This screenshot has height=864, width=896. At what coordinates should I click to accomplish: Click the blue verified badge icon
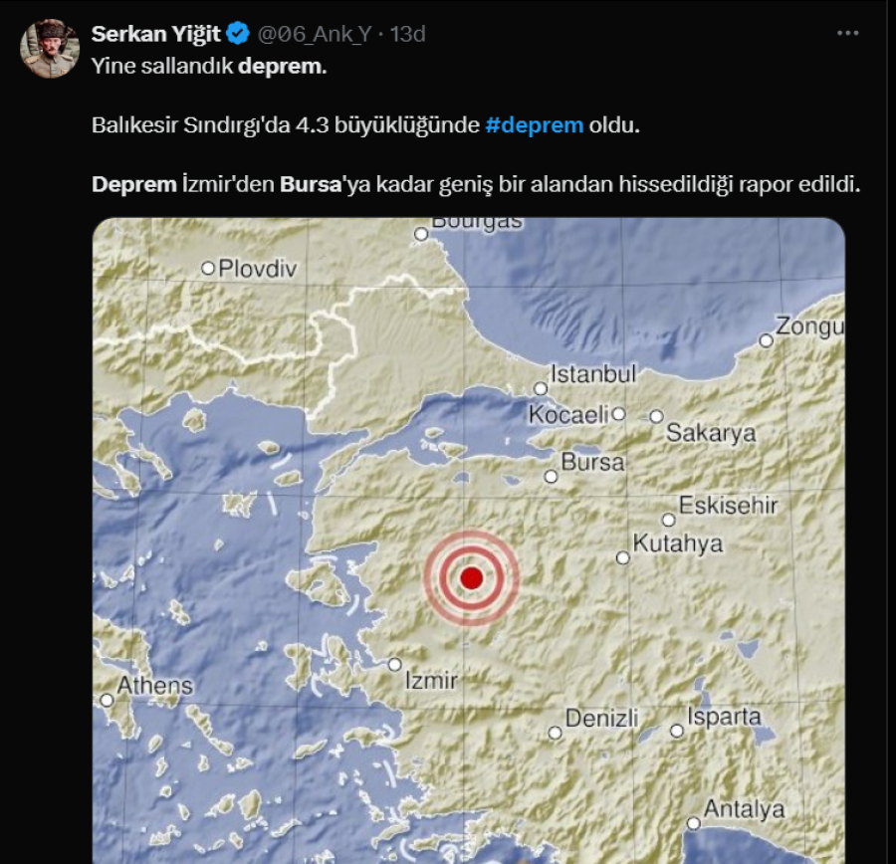[x=238, y=34]
